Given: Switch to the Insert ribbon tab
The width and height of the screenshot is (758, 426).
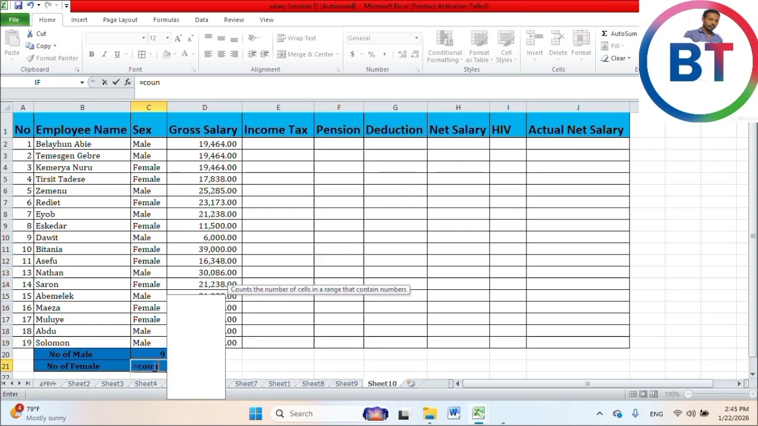Looking at the screenshot, I should (x=79, y=20).
